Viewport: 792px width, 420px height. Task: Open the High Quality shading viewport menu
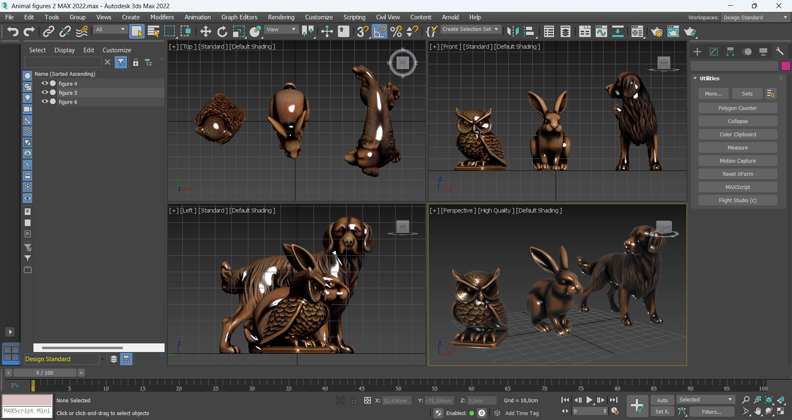pyautogui.click(x=496, y=210)
